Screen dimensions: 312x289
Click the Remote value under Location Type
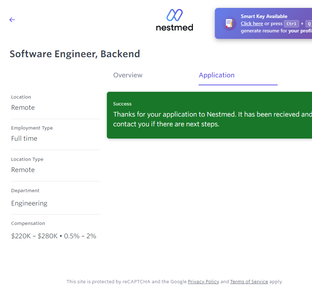point(23,170)
